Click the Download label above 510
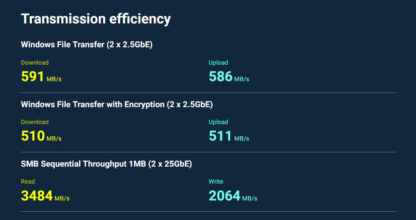This screenshot has width=416, height=220. pos(35,122)
